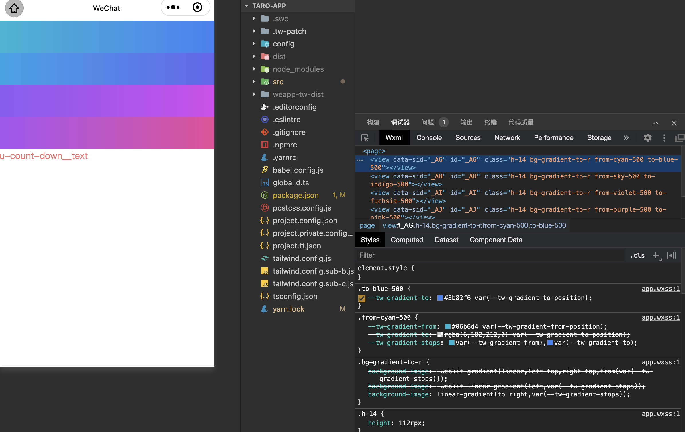
Task: Switch to the Console tab
Action: coord(429,138)
